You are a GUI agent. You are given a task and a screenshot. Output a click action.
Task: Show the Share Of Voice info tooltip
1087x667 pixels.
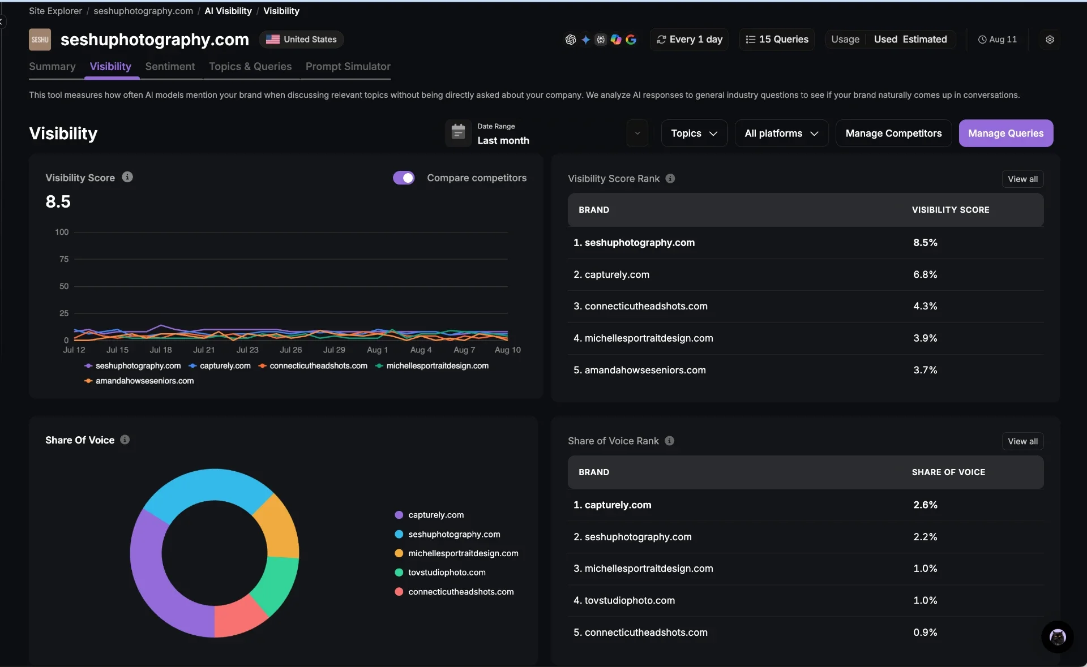coord(125,440)
